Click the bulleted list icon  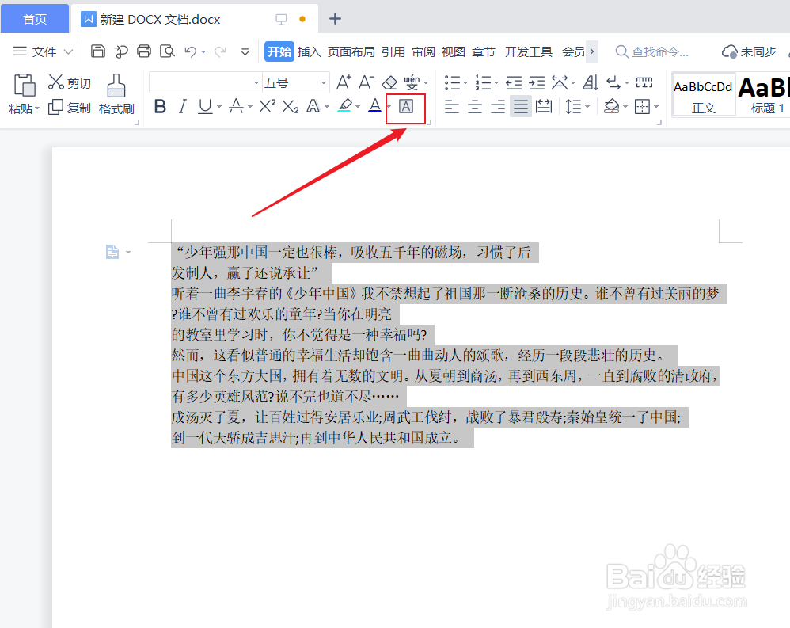pos(452,82)
